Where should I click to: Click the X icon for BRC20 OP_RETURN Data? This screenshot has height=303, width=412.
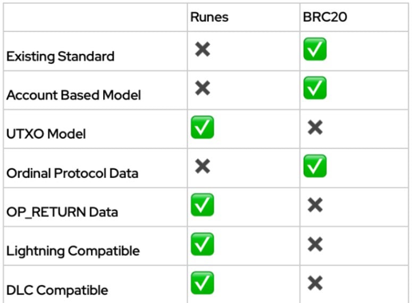point(315,205)
